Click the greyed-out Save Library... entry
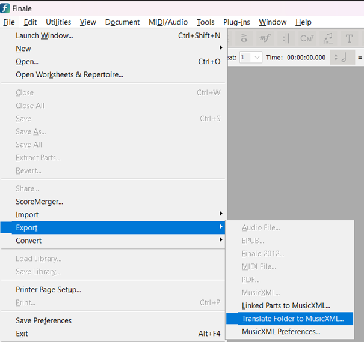364x342 pixels. pyautogui.click(x=114, y=272)
